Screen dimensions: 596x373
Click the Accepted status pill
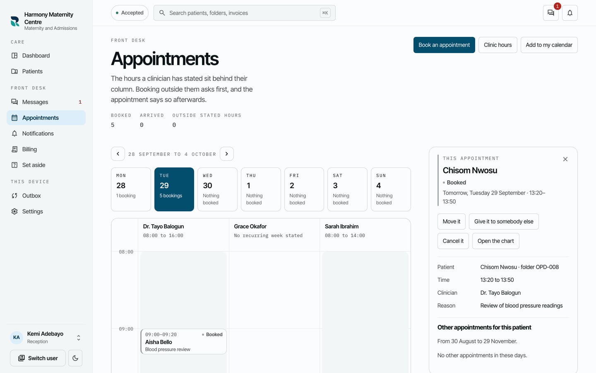[x=130, y=13]
